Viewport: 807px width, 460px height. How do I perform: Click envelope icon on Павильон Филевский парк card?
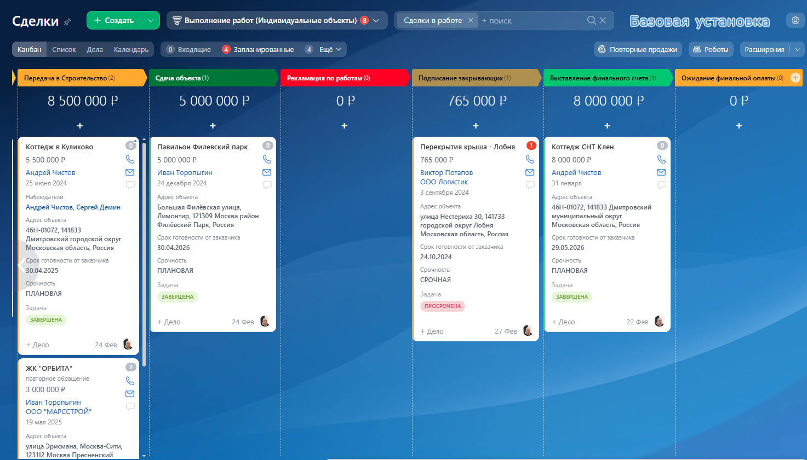tap(267, 172)
